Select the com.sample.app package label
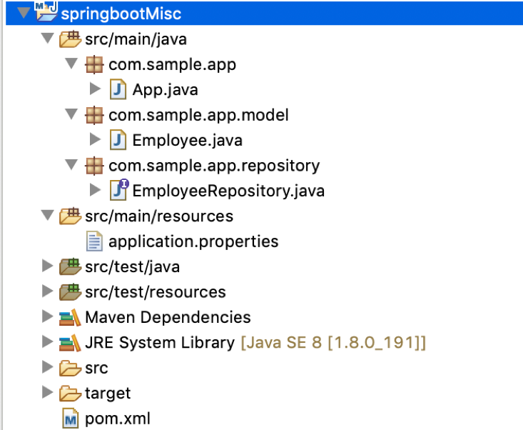The width and height of the screenshot is (523, 430). (172, 64)
